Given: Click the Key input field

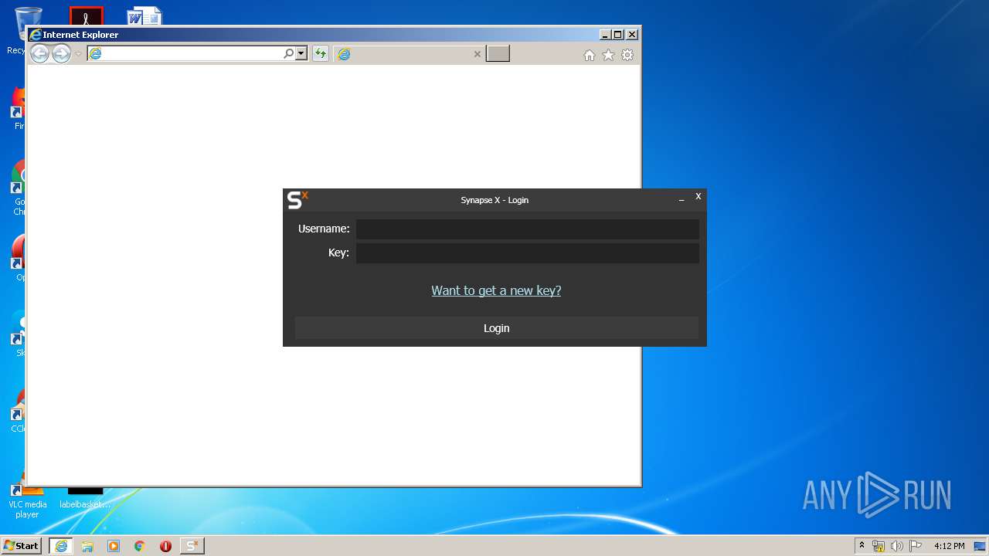Looking at the screenshot, I should pyautogui.click(x=527, y=253).
